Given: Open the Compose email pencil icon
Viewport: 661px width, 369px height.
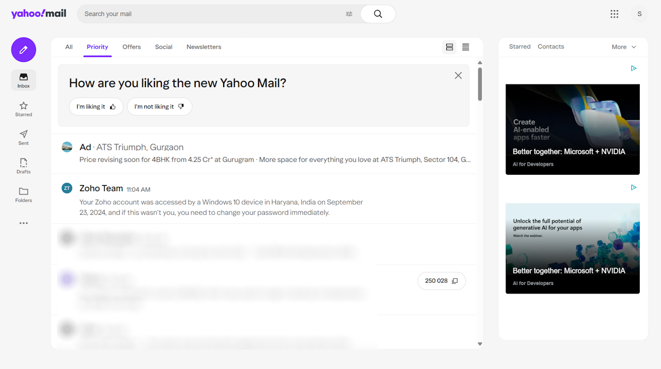Looking at the screenshot, I should pos(23,49).
